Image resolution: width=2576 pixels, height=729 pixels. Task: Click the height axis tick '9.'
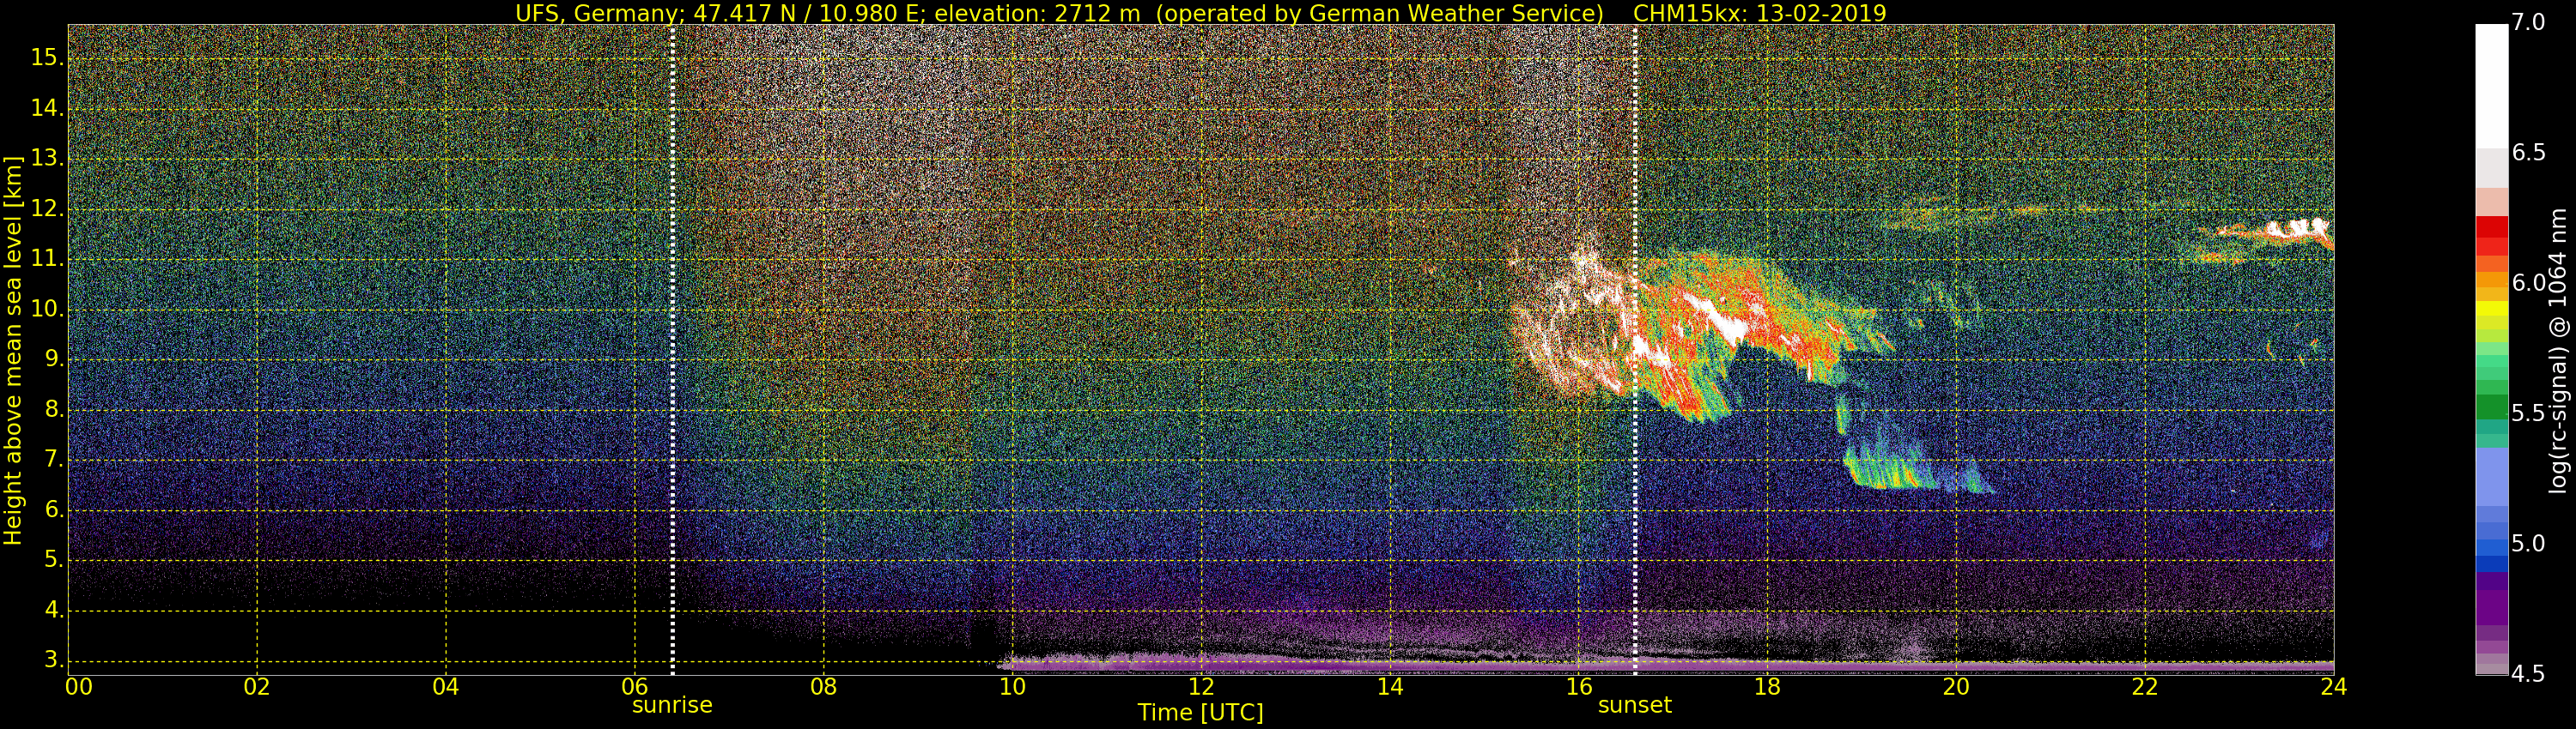[54, 359]
